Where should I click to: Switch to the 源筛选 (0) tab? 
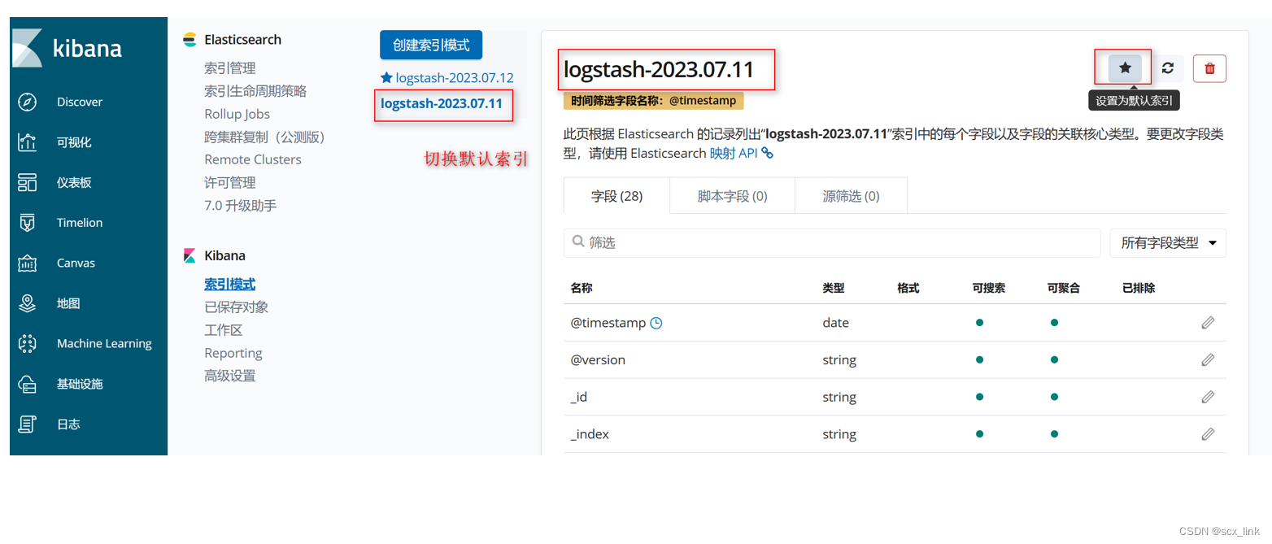pos(851,196)
